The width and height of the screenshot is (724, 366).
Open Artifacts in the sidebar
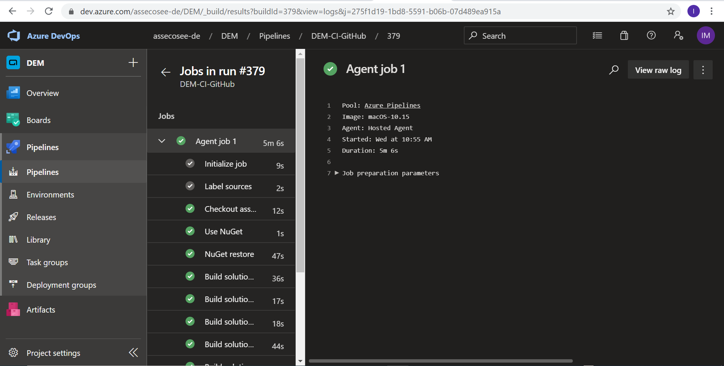coord(74,310)
